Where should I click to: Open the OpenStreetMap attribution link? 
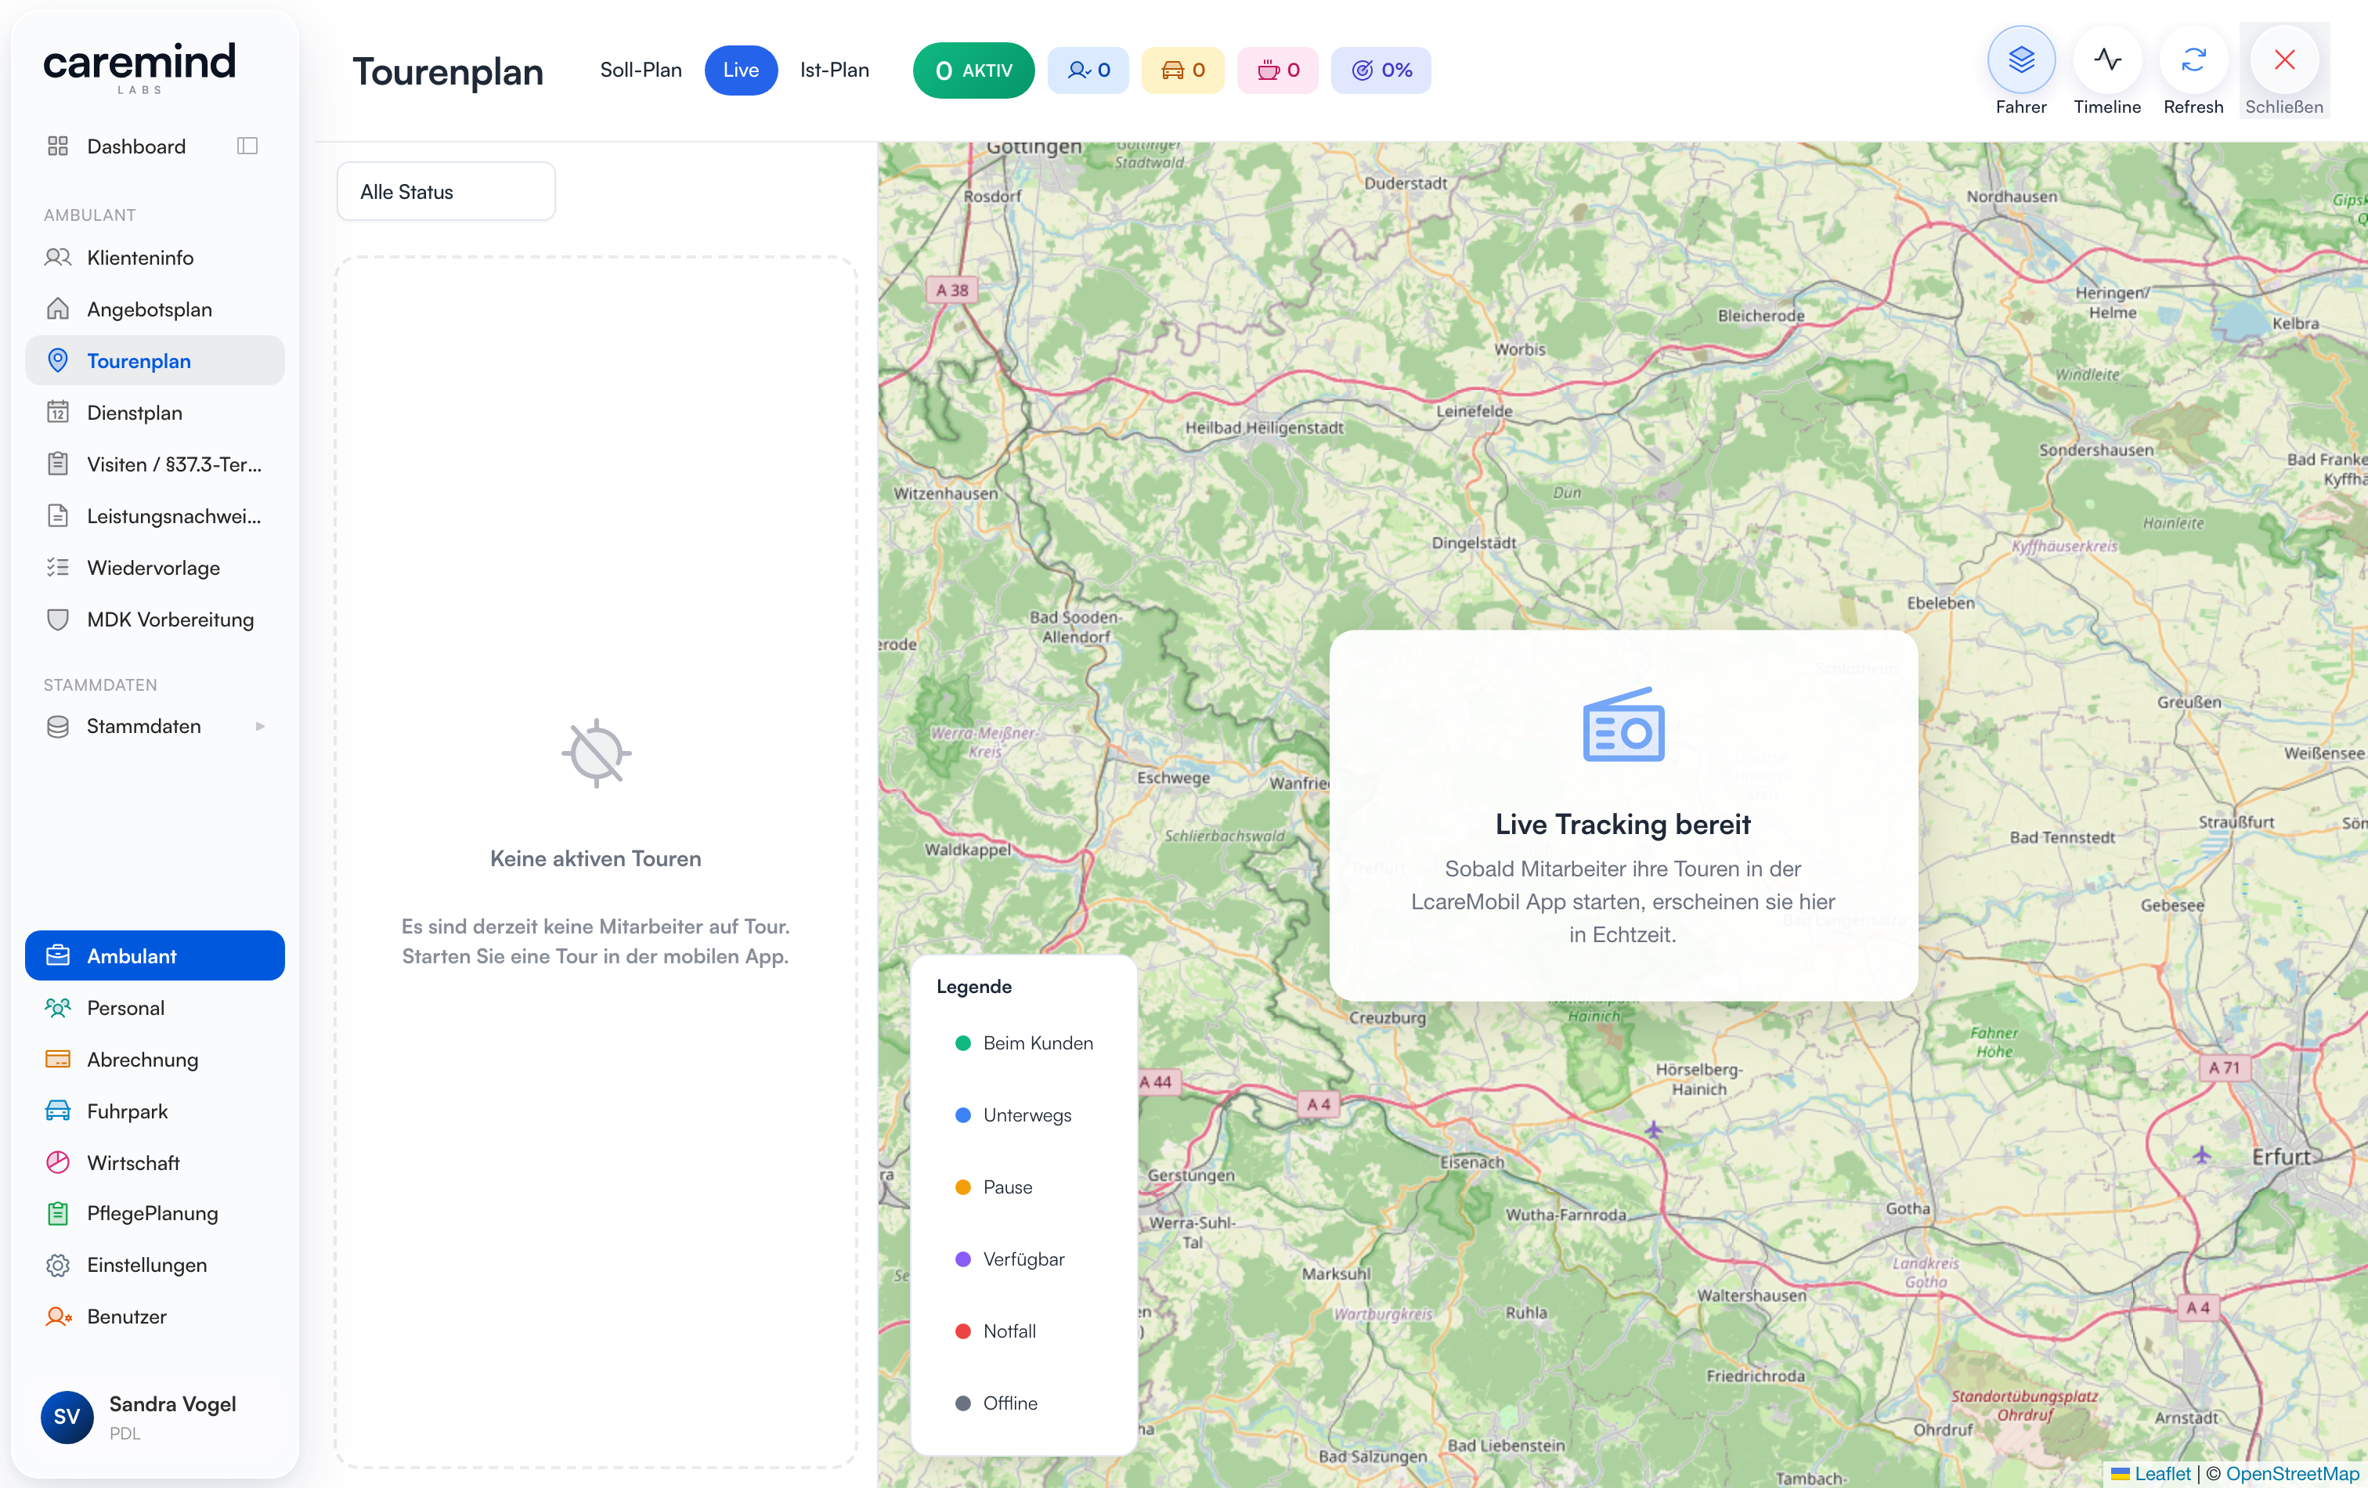pyautogui.click(x=2291, y=1473)
